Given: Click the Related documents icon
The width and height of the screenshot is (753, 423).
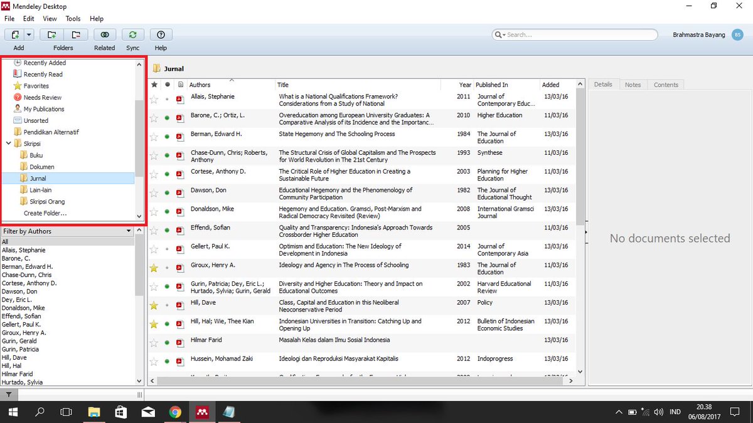Looking at the screenshot, I should pyautogui.click(x=105, y=35).
